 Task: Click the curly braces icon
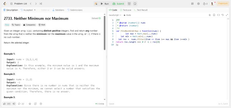pos(219,15)
